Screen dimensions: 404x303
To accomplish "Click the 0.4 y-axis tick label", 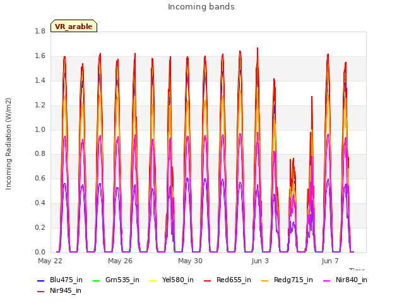I will tap(40, 203).
